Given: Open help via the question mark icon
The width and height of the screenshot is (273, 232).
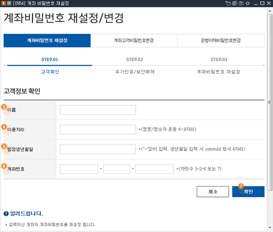Looking at the screenshot, I should tap(9, 3).
